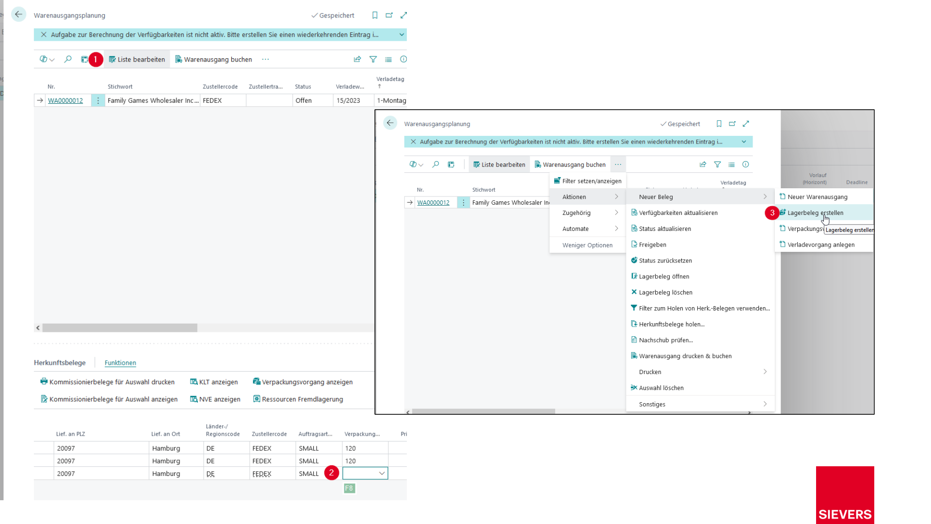The width and height of the screenshot is (931, 524).
Task: Sort by the Verladetag column header in left window
Action: point(390,79)
